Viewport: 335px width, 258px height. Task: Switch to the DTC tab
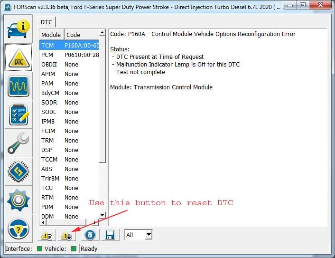[x=47, y=22]
